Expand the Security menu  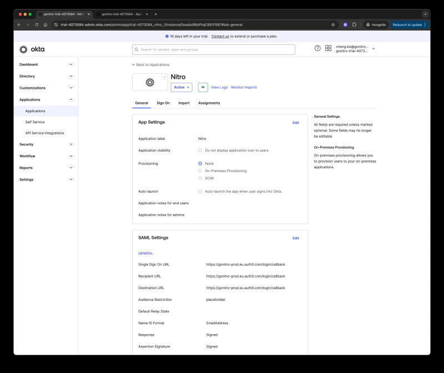pyautogui.click(x=46, y=144)
